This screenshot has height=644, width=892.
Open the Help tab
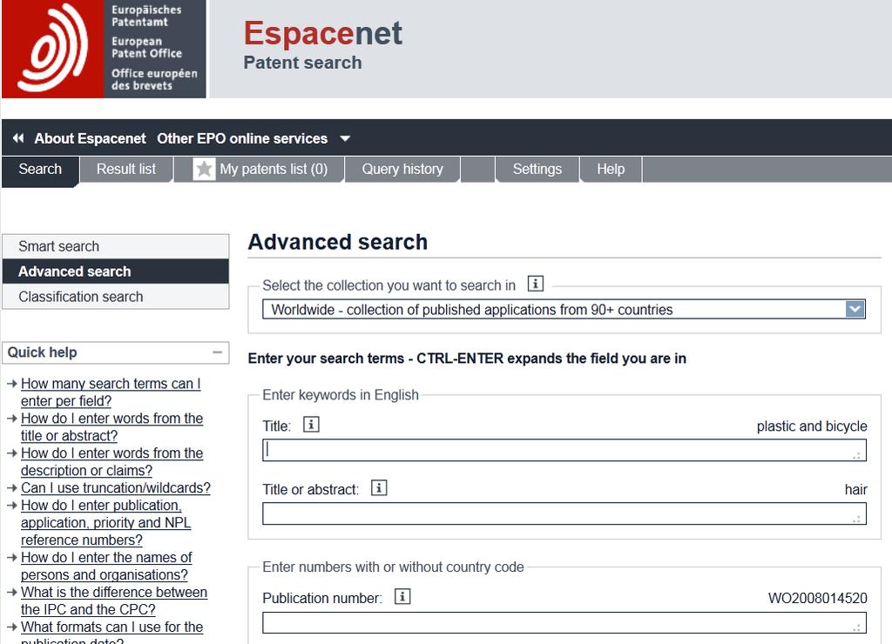point(611,170)
